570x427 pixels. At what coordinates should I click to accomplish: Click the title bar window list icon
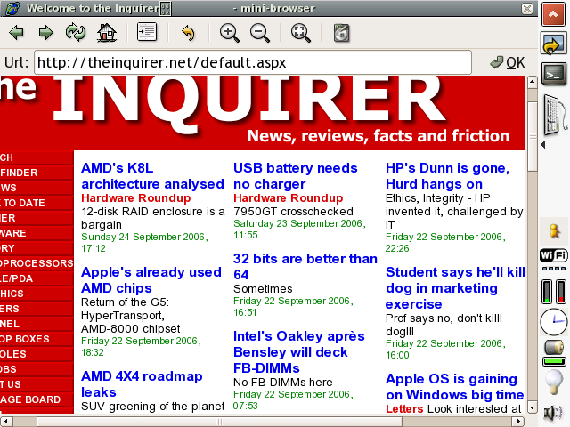click(166, 8)
